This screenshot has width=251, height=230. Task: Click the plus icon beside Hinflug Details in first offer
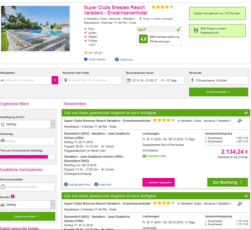pyautogui.click(x=102, y=146)
